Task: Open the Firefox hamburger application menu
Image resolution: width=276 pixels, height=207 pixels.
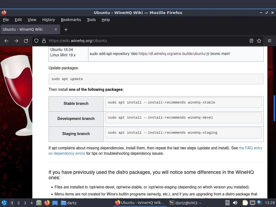Action: click(x=270, y=41)
